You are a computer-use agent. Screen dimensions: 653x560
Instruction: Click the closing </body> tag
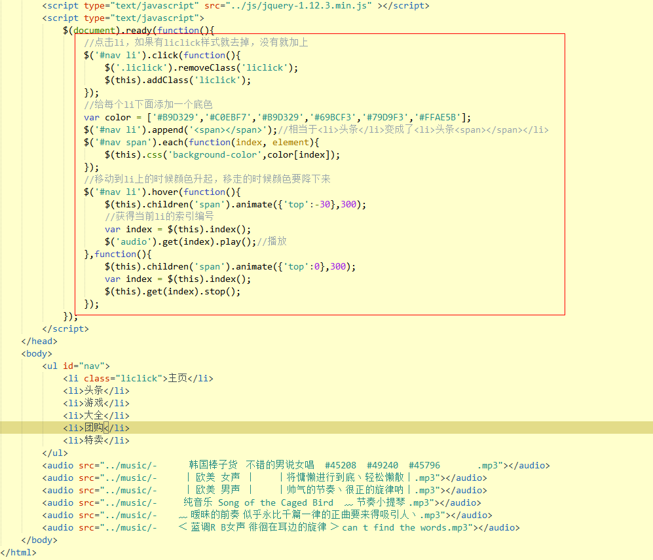pyautogui.click(x=39, y=540)
